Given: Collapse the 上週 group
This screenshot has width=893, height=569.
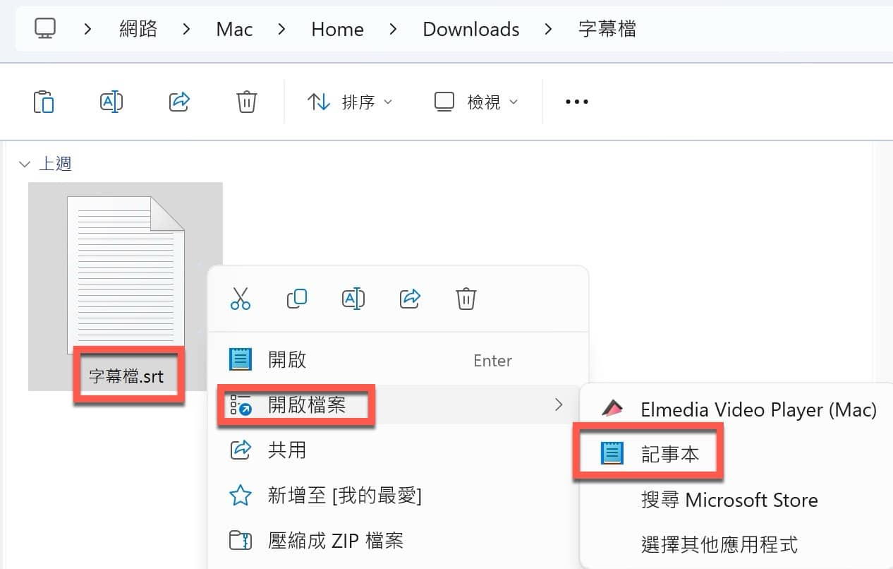Looking at the screenshot, I should [25, 164].
